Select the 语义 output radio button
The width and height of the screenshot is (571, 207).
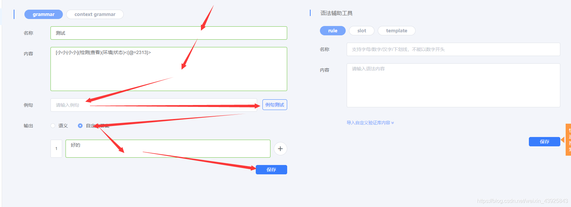click(53, 126)
